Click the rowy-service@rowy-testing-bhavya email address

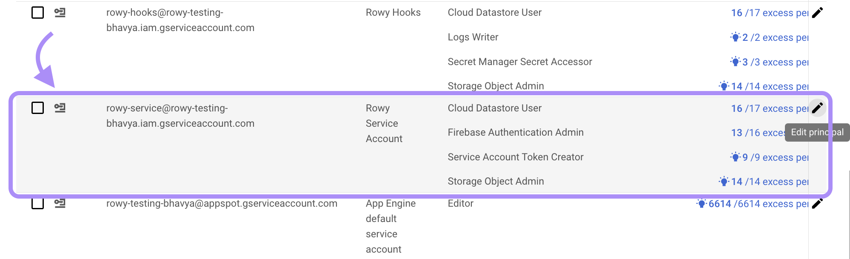[x=180, y=116]
